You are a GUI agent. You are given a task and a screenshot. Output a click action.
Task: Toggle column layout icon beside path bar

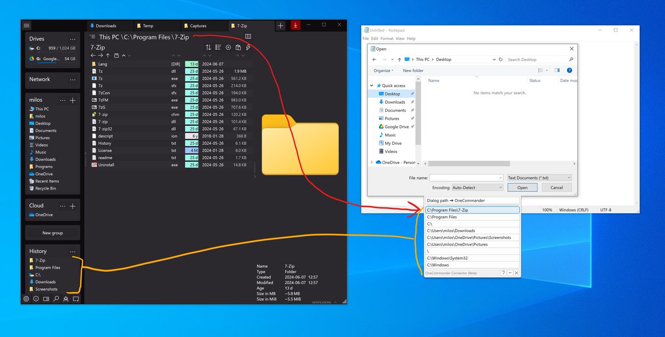tap(248, 37)
